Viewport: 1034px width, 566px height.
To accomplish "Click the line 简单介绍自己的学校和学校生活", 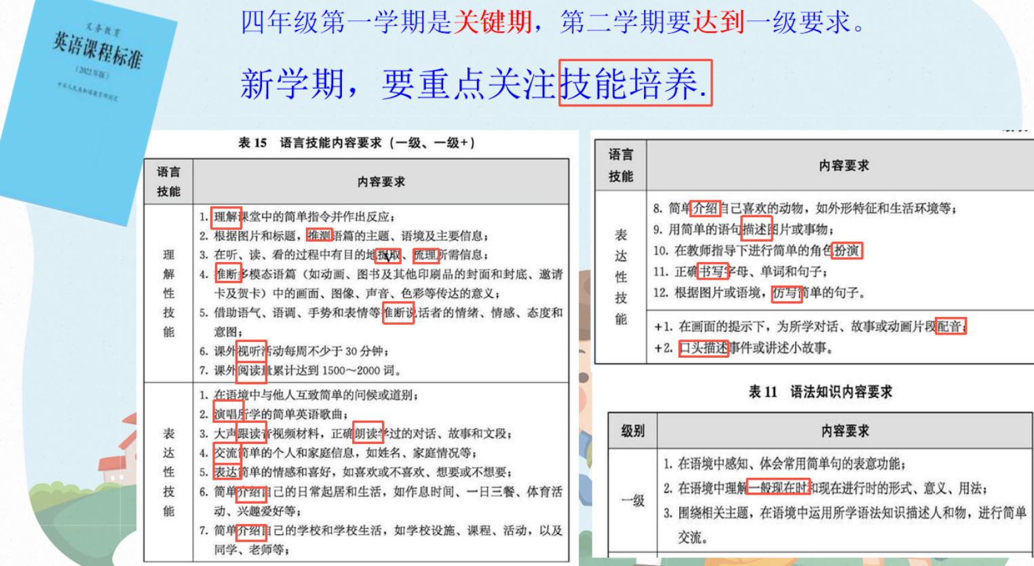I will (x=381, y=540).
